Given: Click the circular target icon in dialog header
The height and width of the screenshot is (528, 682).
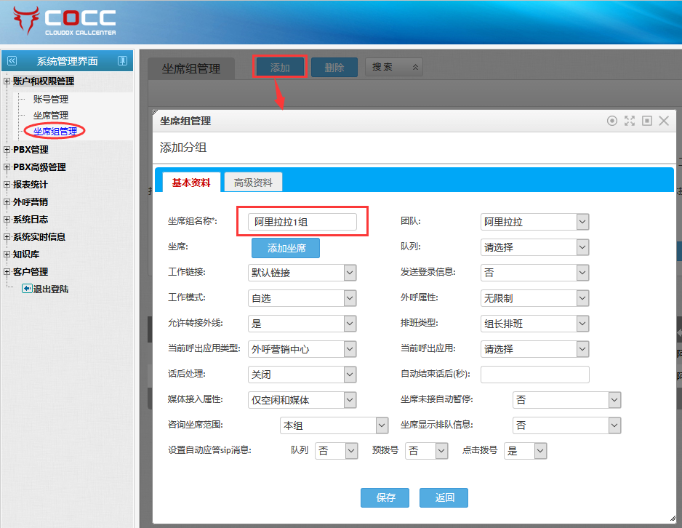Looking at the screenshot, I should click(612, 121).
